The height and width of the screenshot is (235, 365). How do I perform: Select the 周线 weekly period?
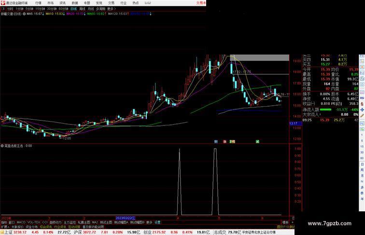click(x=82, y=9)
